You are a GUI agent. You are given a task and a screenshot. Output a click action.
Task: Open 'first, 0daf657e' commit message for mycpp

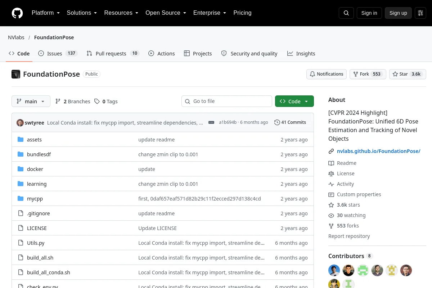pos(199,199)
